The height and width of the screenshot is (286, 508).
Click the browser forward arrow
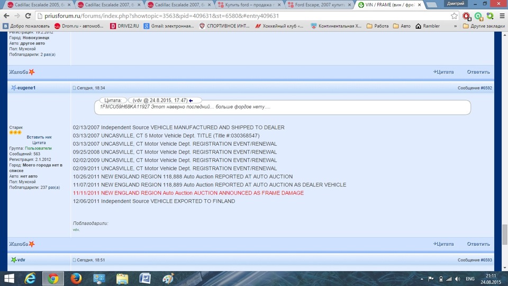pyautogui.click(x=17, y=16)
